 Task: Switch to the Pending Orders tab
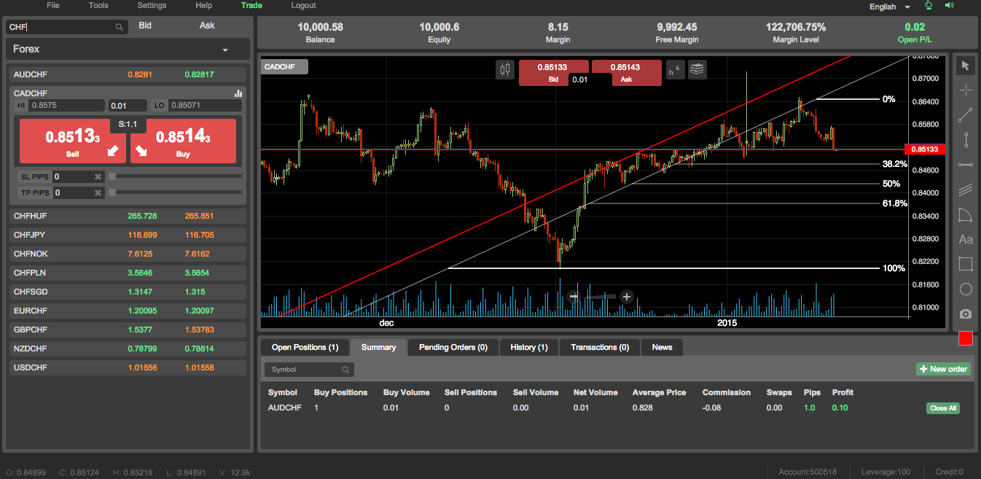453,348
